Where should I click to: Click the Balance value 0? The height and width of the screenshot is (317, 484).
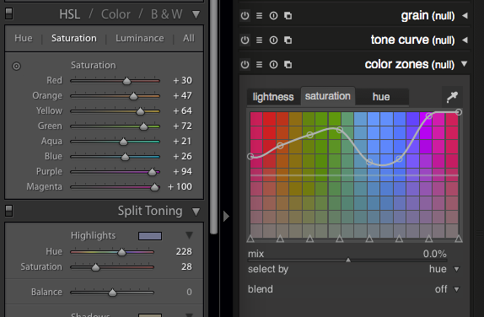coord(189,292)
